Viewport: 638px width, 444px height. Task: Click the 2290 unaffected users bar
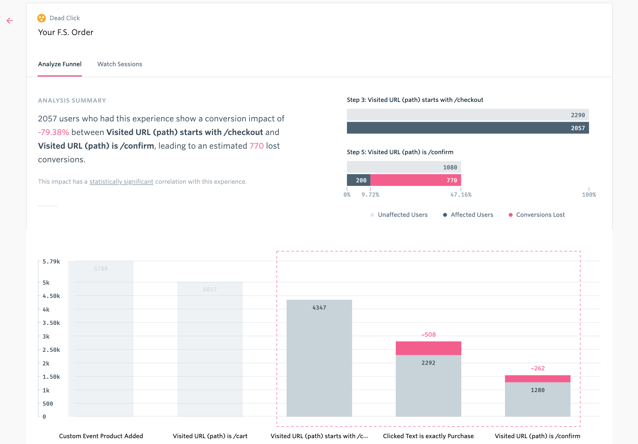(468, 115)
